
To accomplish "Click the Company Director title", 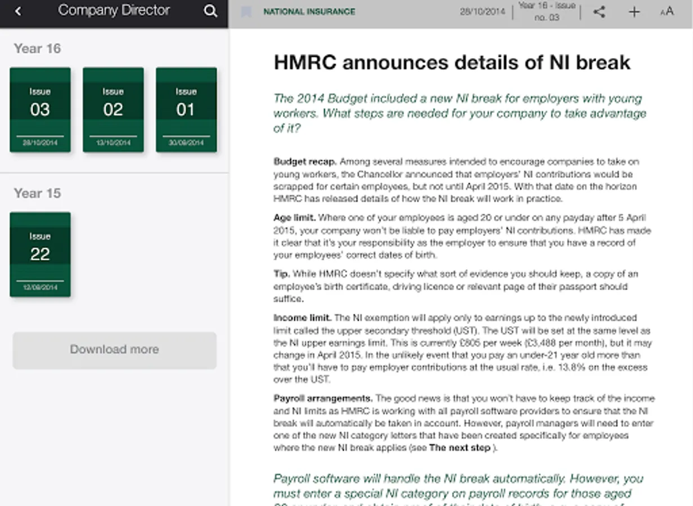I will [x=114, y=11].
